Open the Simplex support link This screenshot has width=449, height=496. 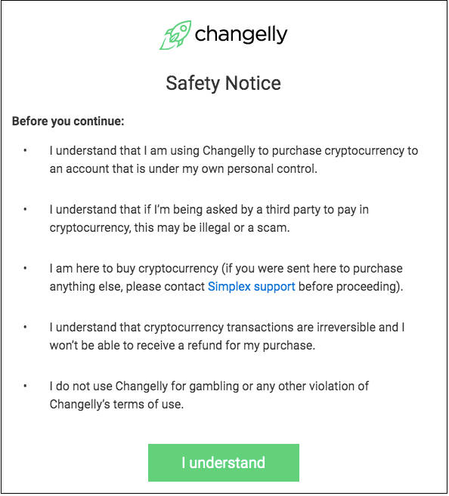point(252,287)
